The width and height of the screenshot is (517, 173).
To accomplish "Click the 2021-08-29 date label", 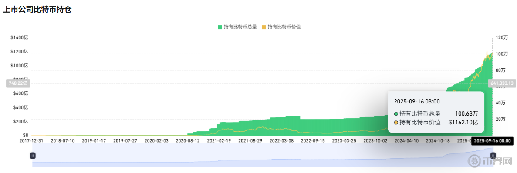I will pos(250,140).
